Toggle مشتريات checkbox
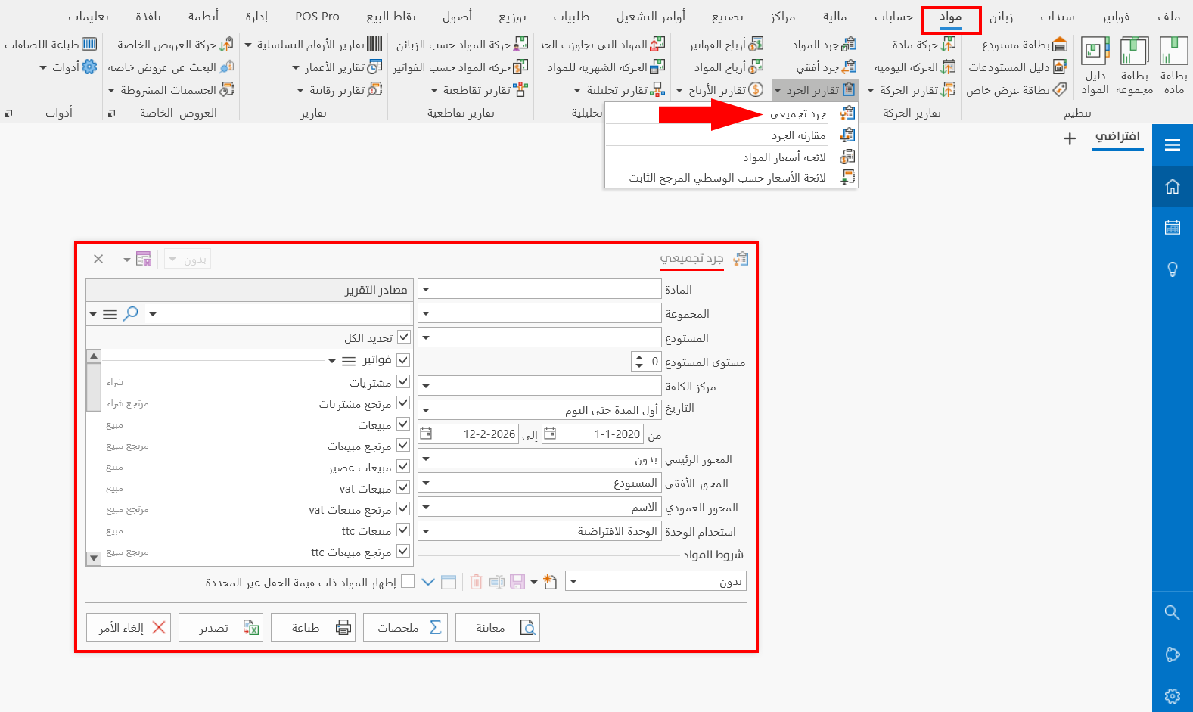The width and height of the screenshot is (1193, 712). click(404, 381)
